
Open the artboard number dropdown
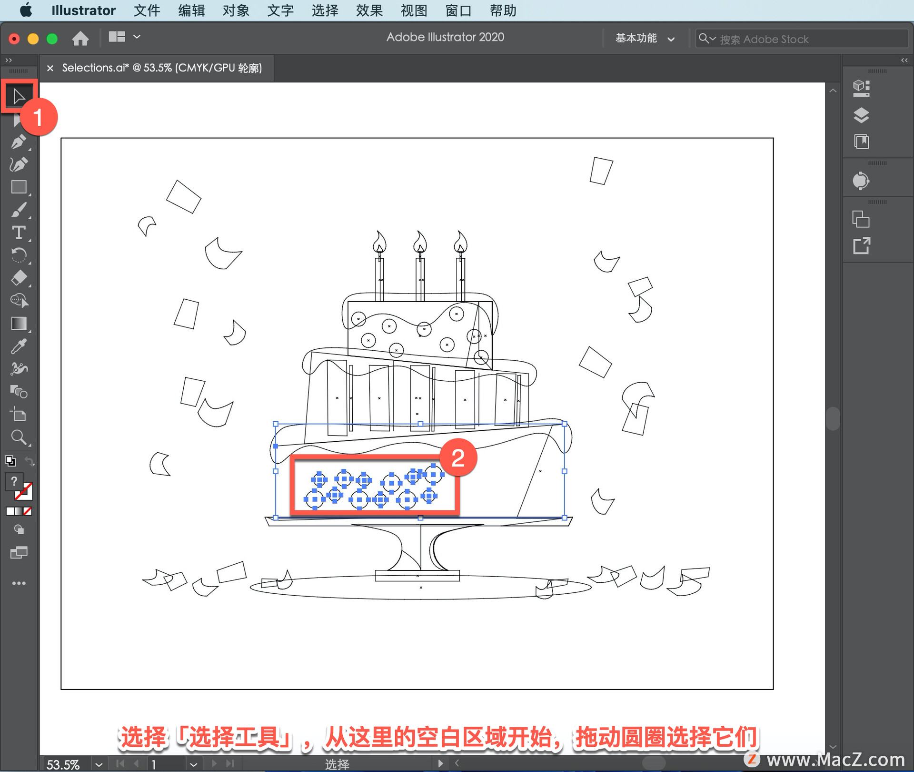point(193,764)
